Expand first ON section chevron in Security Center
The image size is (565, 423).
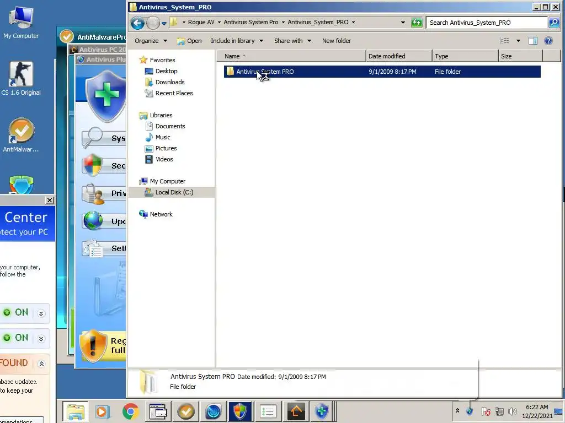[x=41, y=313]
